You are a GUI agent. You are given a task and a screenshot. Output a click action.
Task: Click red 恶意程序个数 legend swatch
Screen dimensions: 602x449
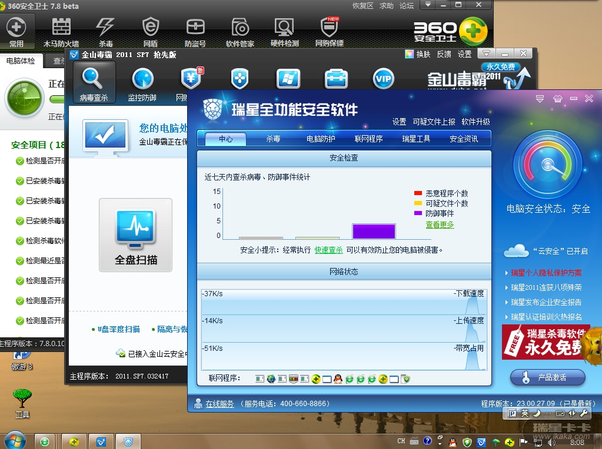[x=418, y=193]
